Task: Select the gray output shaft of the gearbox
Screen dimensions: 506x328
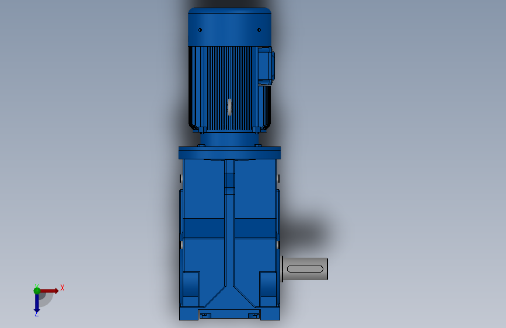Action: [305, 269]
